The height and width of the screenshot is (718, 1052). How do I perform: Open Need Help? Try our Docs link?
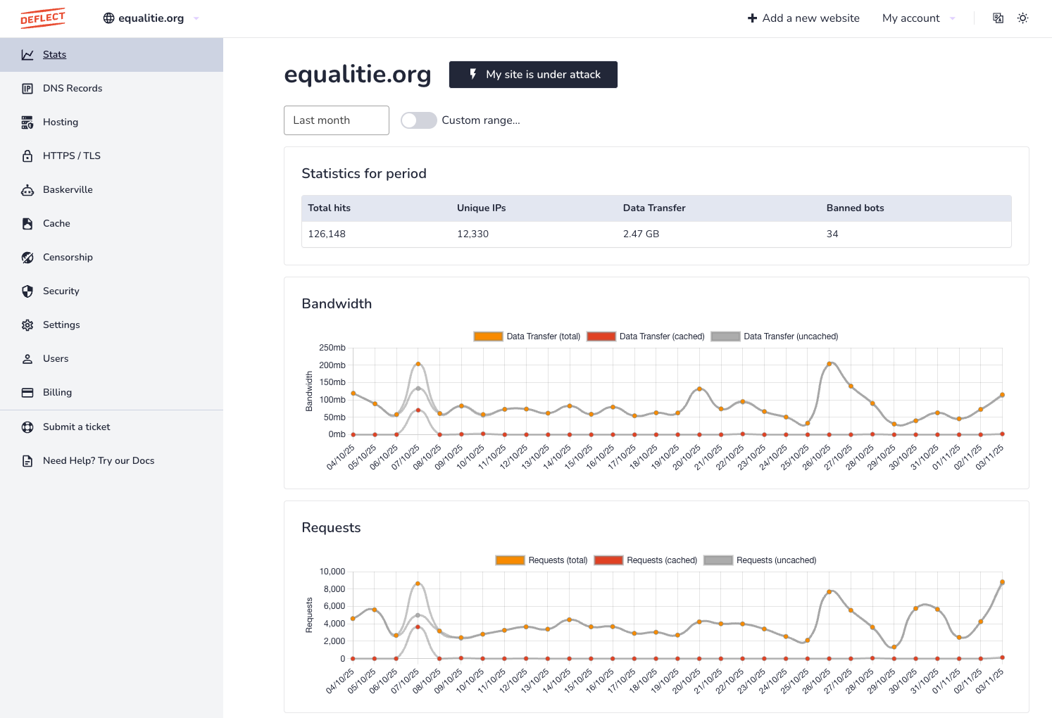pos(99,461)
